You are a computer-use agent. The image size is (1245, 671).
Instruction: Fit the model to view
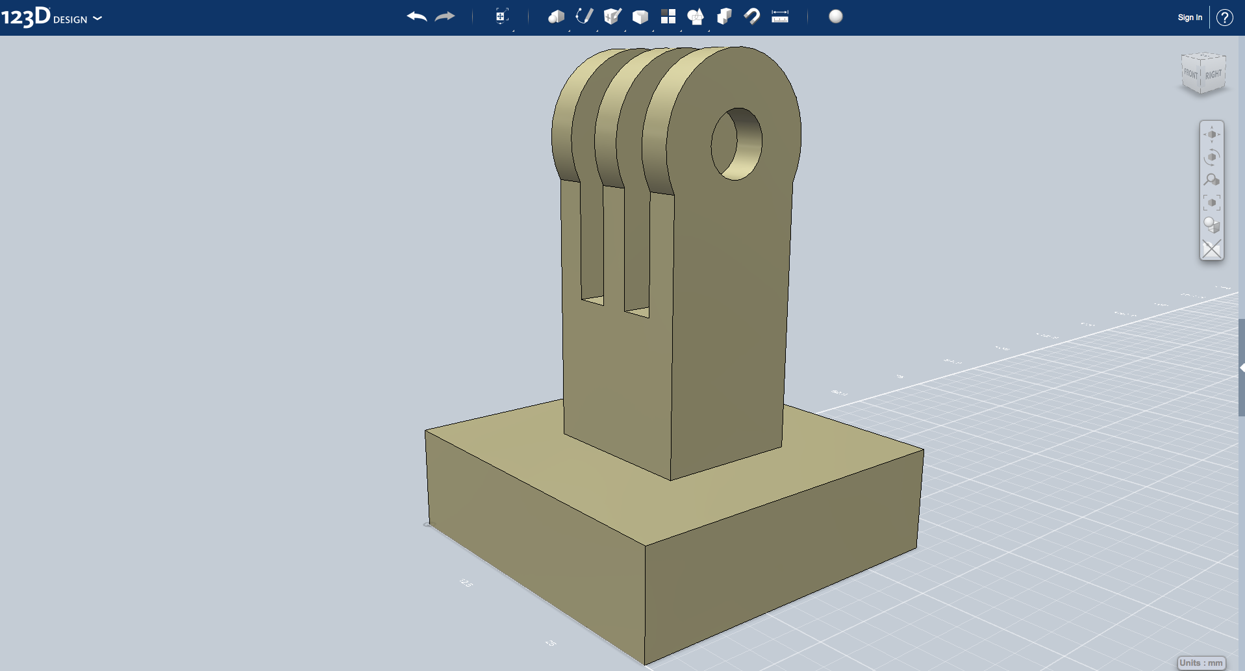[x=1212, y=203]
